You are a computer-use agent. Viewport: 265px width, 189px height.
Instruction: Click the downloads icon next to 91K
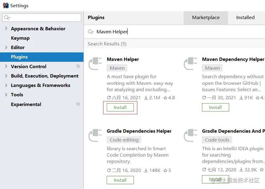(241, 98)
